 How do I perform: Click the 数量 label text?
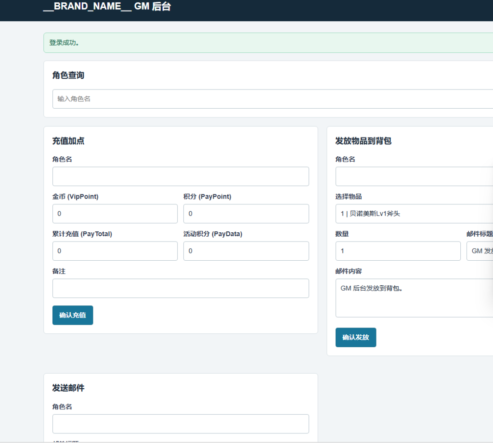[342, 234]
